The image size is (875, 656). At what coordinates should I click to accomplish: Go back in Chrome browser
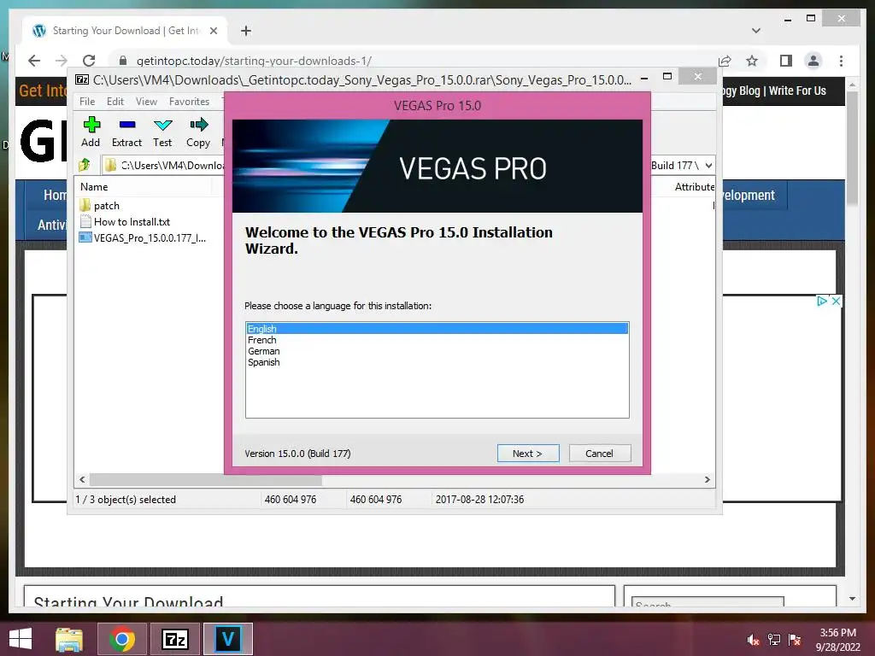click(34, 61)
